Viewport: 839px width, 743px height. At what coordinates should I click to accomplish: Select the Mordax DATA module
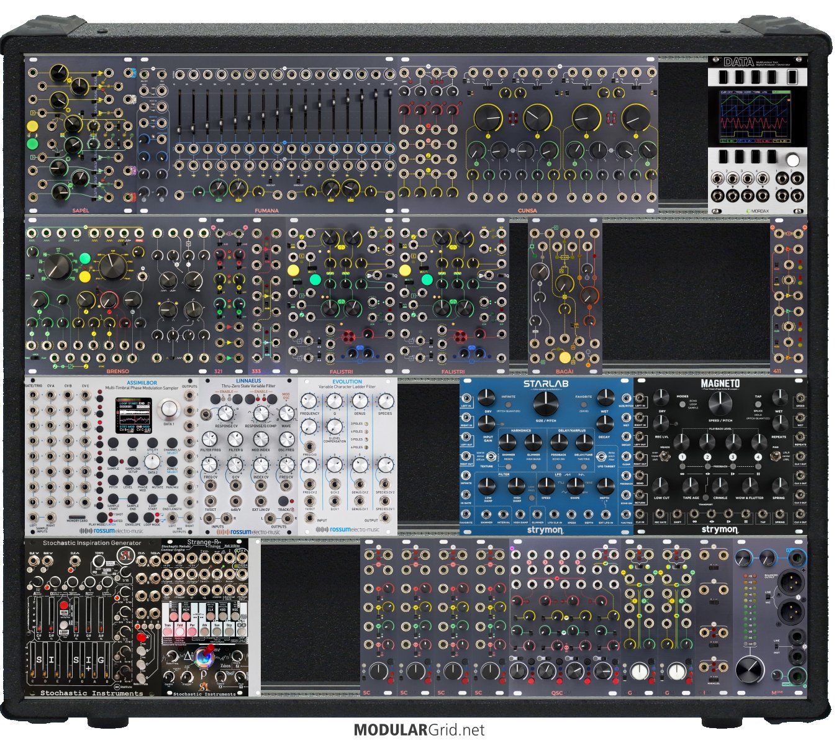tap(757, 135)
